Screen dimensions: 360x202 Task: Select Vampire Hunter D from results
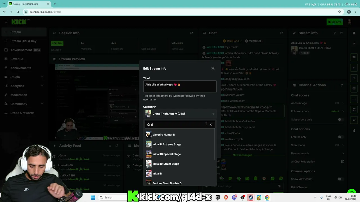tap(180, 135)
